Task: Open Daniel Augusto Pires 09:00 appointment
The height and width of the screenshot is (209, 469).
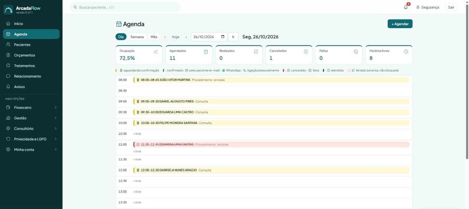Action: point(271,101)
